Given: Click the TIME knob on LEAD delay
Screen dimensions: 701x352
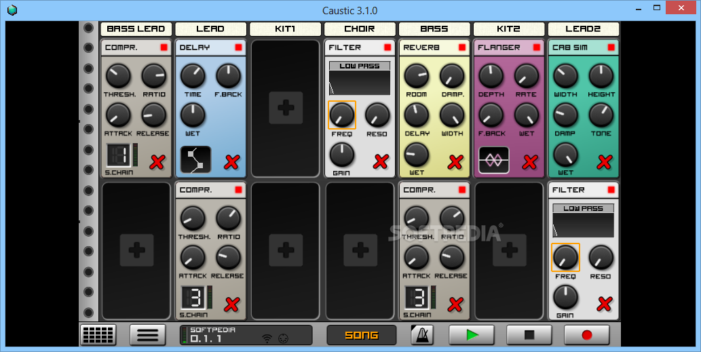Looking at the screenshot, I should tap(193, 76).
